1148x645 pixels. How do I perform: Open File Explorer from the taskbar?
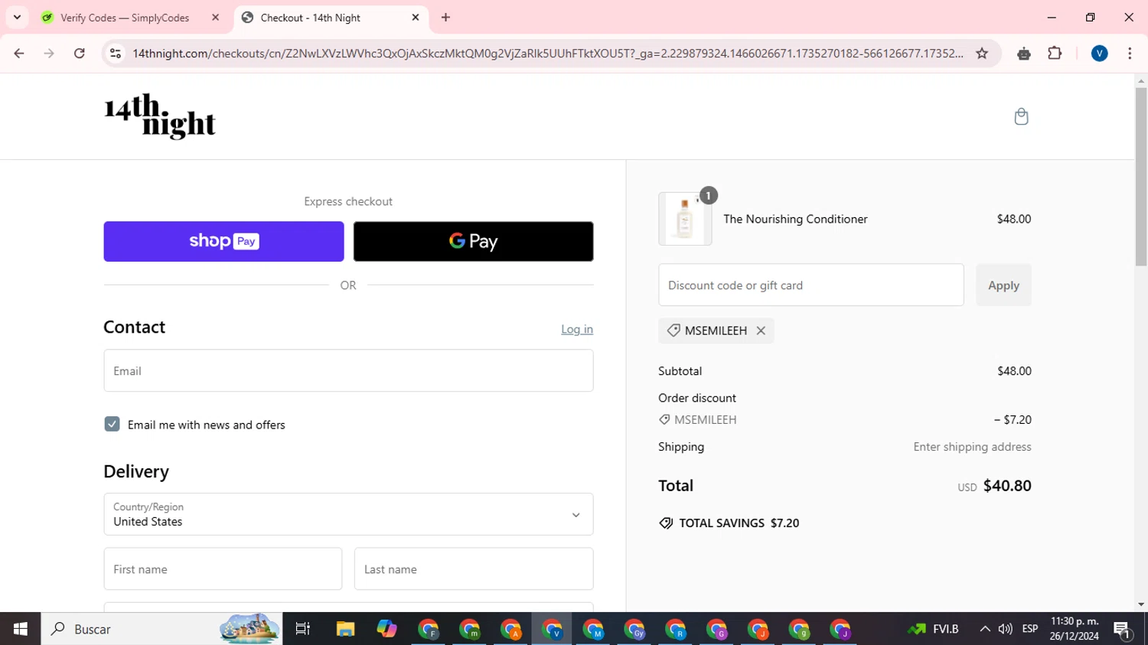pyautogui.click(x=345, y=629)
